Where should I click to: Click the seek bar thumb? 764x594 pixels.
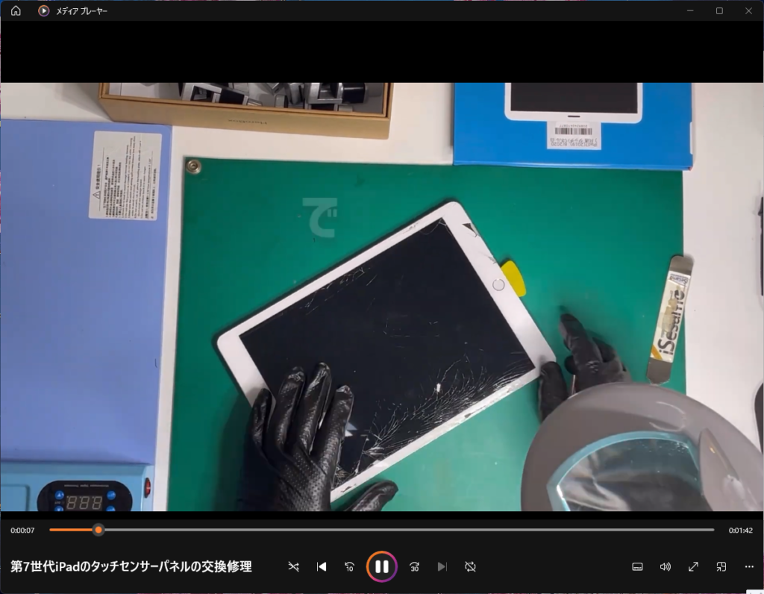(98, 530)
